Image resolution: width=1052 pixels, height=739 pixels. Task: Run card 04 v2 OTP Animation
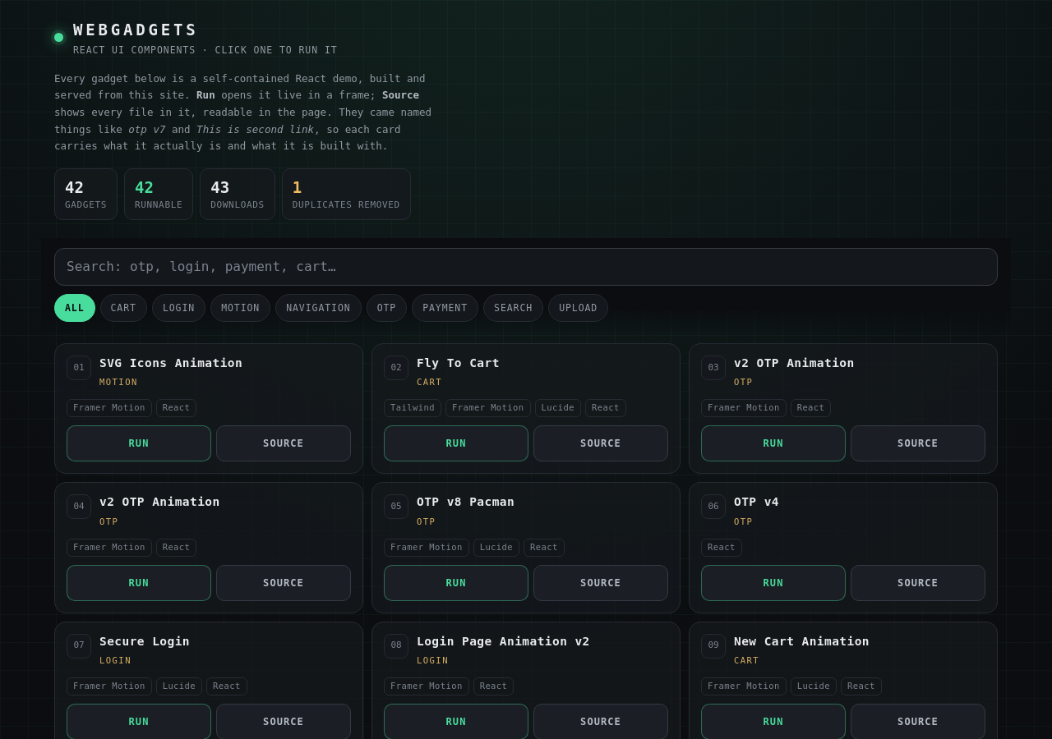point(139,583)
